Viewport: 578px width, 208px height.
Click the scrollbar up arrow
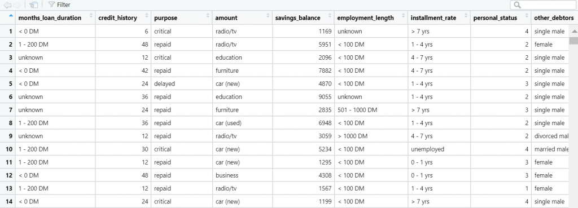(x=574, y=32)
